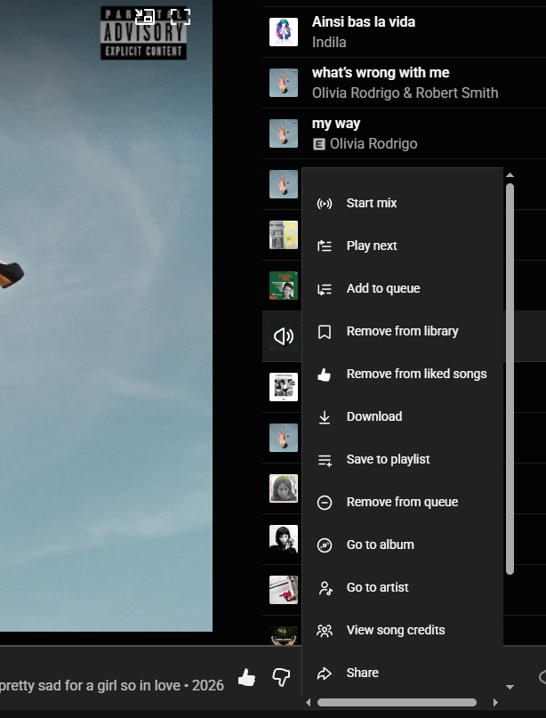Click the what's wrong with me thumbnail
The height and width of the screenshot is (718, 546).
[284, 83]
